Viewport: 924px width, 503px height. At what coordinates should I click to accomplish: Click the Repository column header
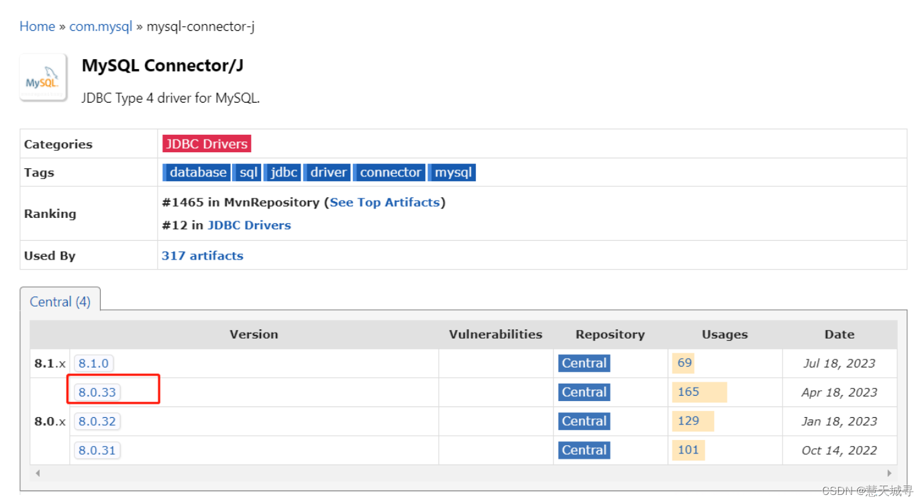(610, 334)
